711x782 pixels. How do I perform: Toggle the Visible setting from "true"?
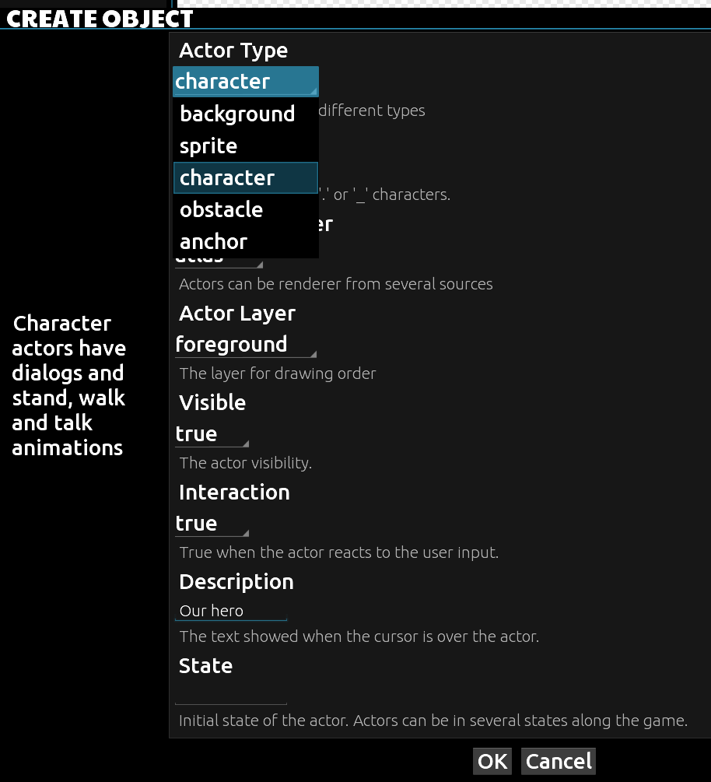pos(211,433)
